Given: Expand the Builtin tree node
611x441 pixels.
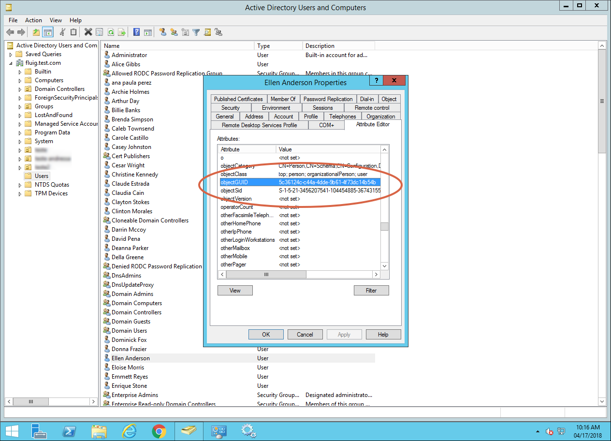Looking at the screenshot, I should click(19, 72).
